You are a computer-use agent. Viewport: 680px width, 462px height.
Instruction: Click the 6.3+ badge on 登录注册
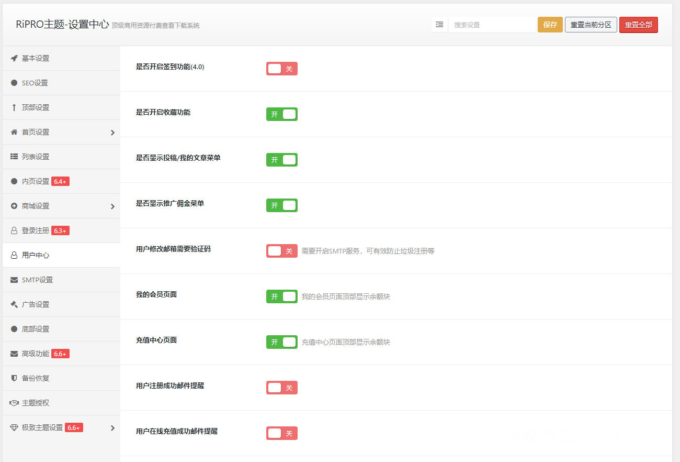click(x=60, y=230)
